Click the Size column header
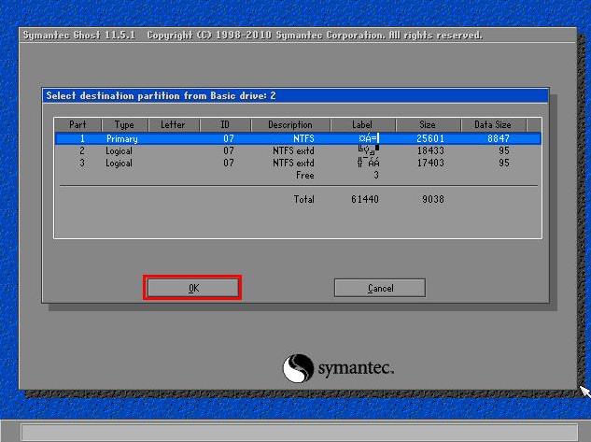Image resolution: width=591 pixels, height=442 pixels. tap(428, 124)
